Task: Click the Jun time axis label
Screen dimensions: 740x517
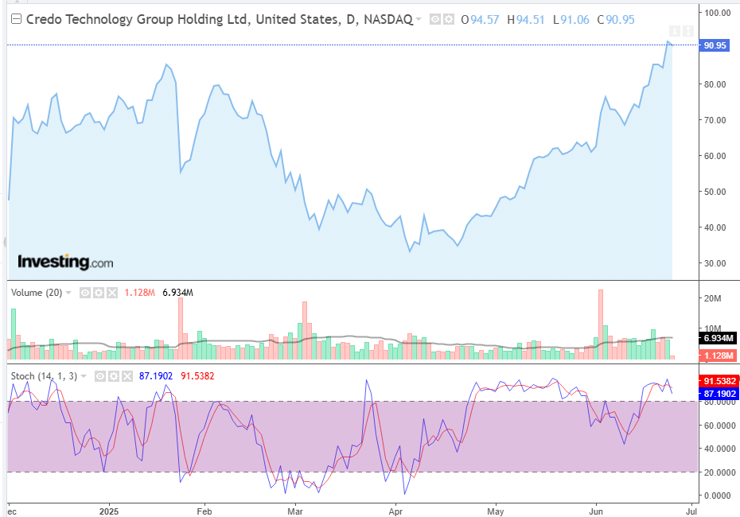Action: [x=596, y=511]
